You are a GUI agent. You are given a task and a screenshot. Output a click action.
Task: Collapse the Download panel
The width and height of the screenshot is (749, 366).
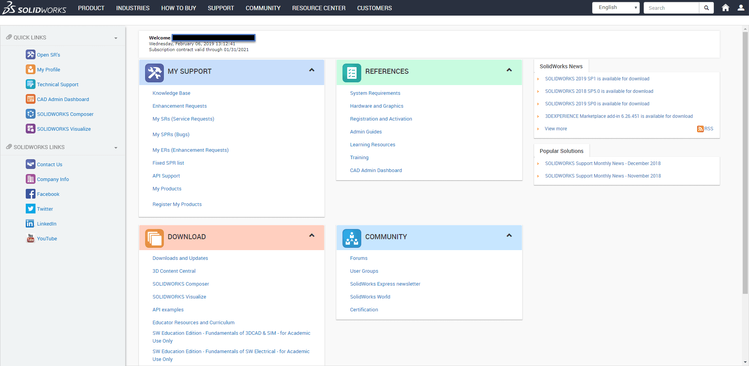coord(312,236)
